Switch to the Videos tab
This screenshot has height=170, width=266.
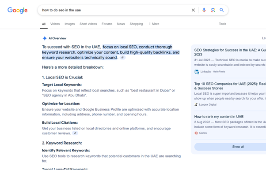pos(55,24)
